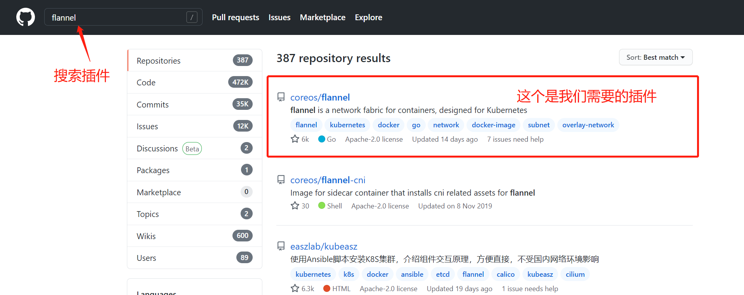Click the repository icon beside coreos/flannel

pos(281,97)
